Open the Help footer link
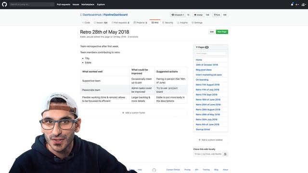308x173 pixels. (140, 170)
